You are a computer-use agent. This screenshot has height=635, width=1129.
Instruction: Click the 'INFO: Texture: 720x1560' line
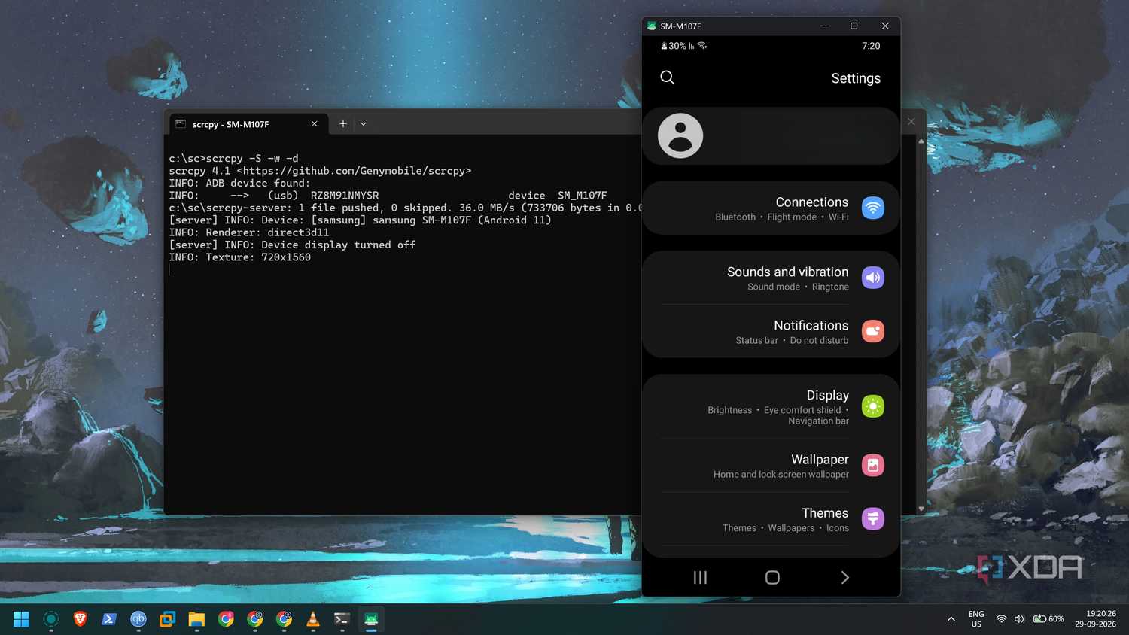pyautogui.click(x=239, y=257)
